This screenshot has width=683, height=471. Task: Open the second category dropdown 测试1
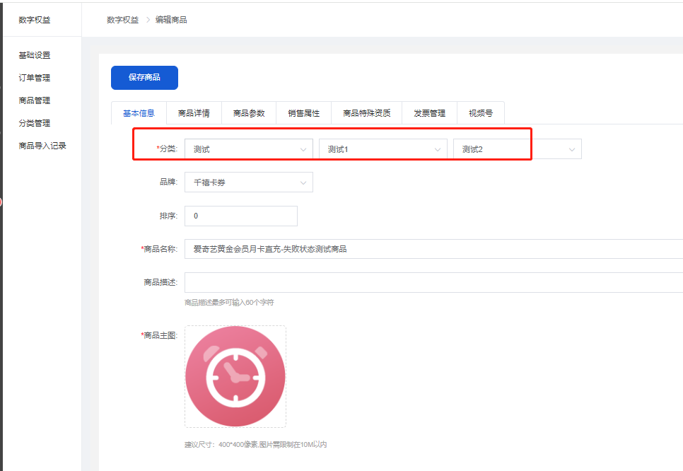pos(383,149)
